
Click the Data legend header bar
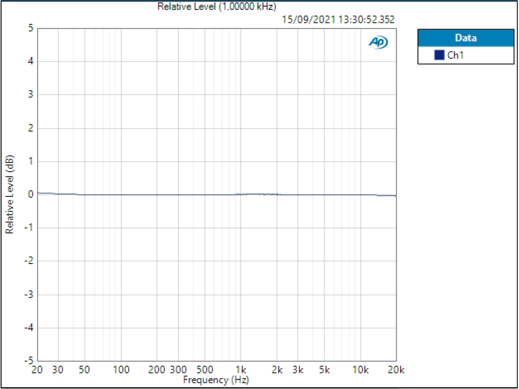[x=465, y=38]
